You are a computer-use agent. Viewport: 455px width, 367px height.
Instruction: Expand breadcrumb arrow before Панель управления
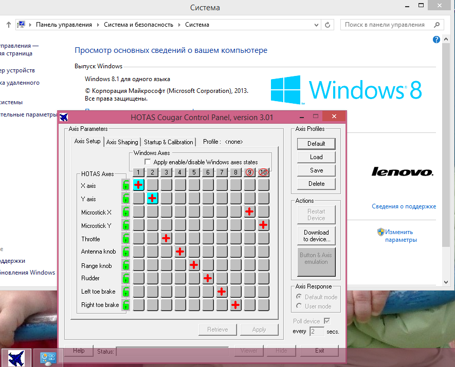[x=30, y=25]
